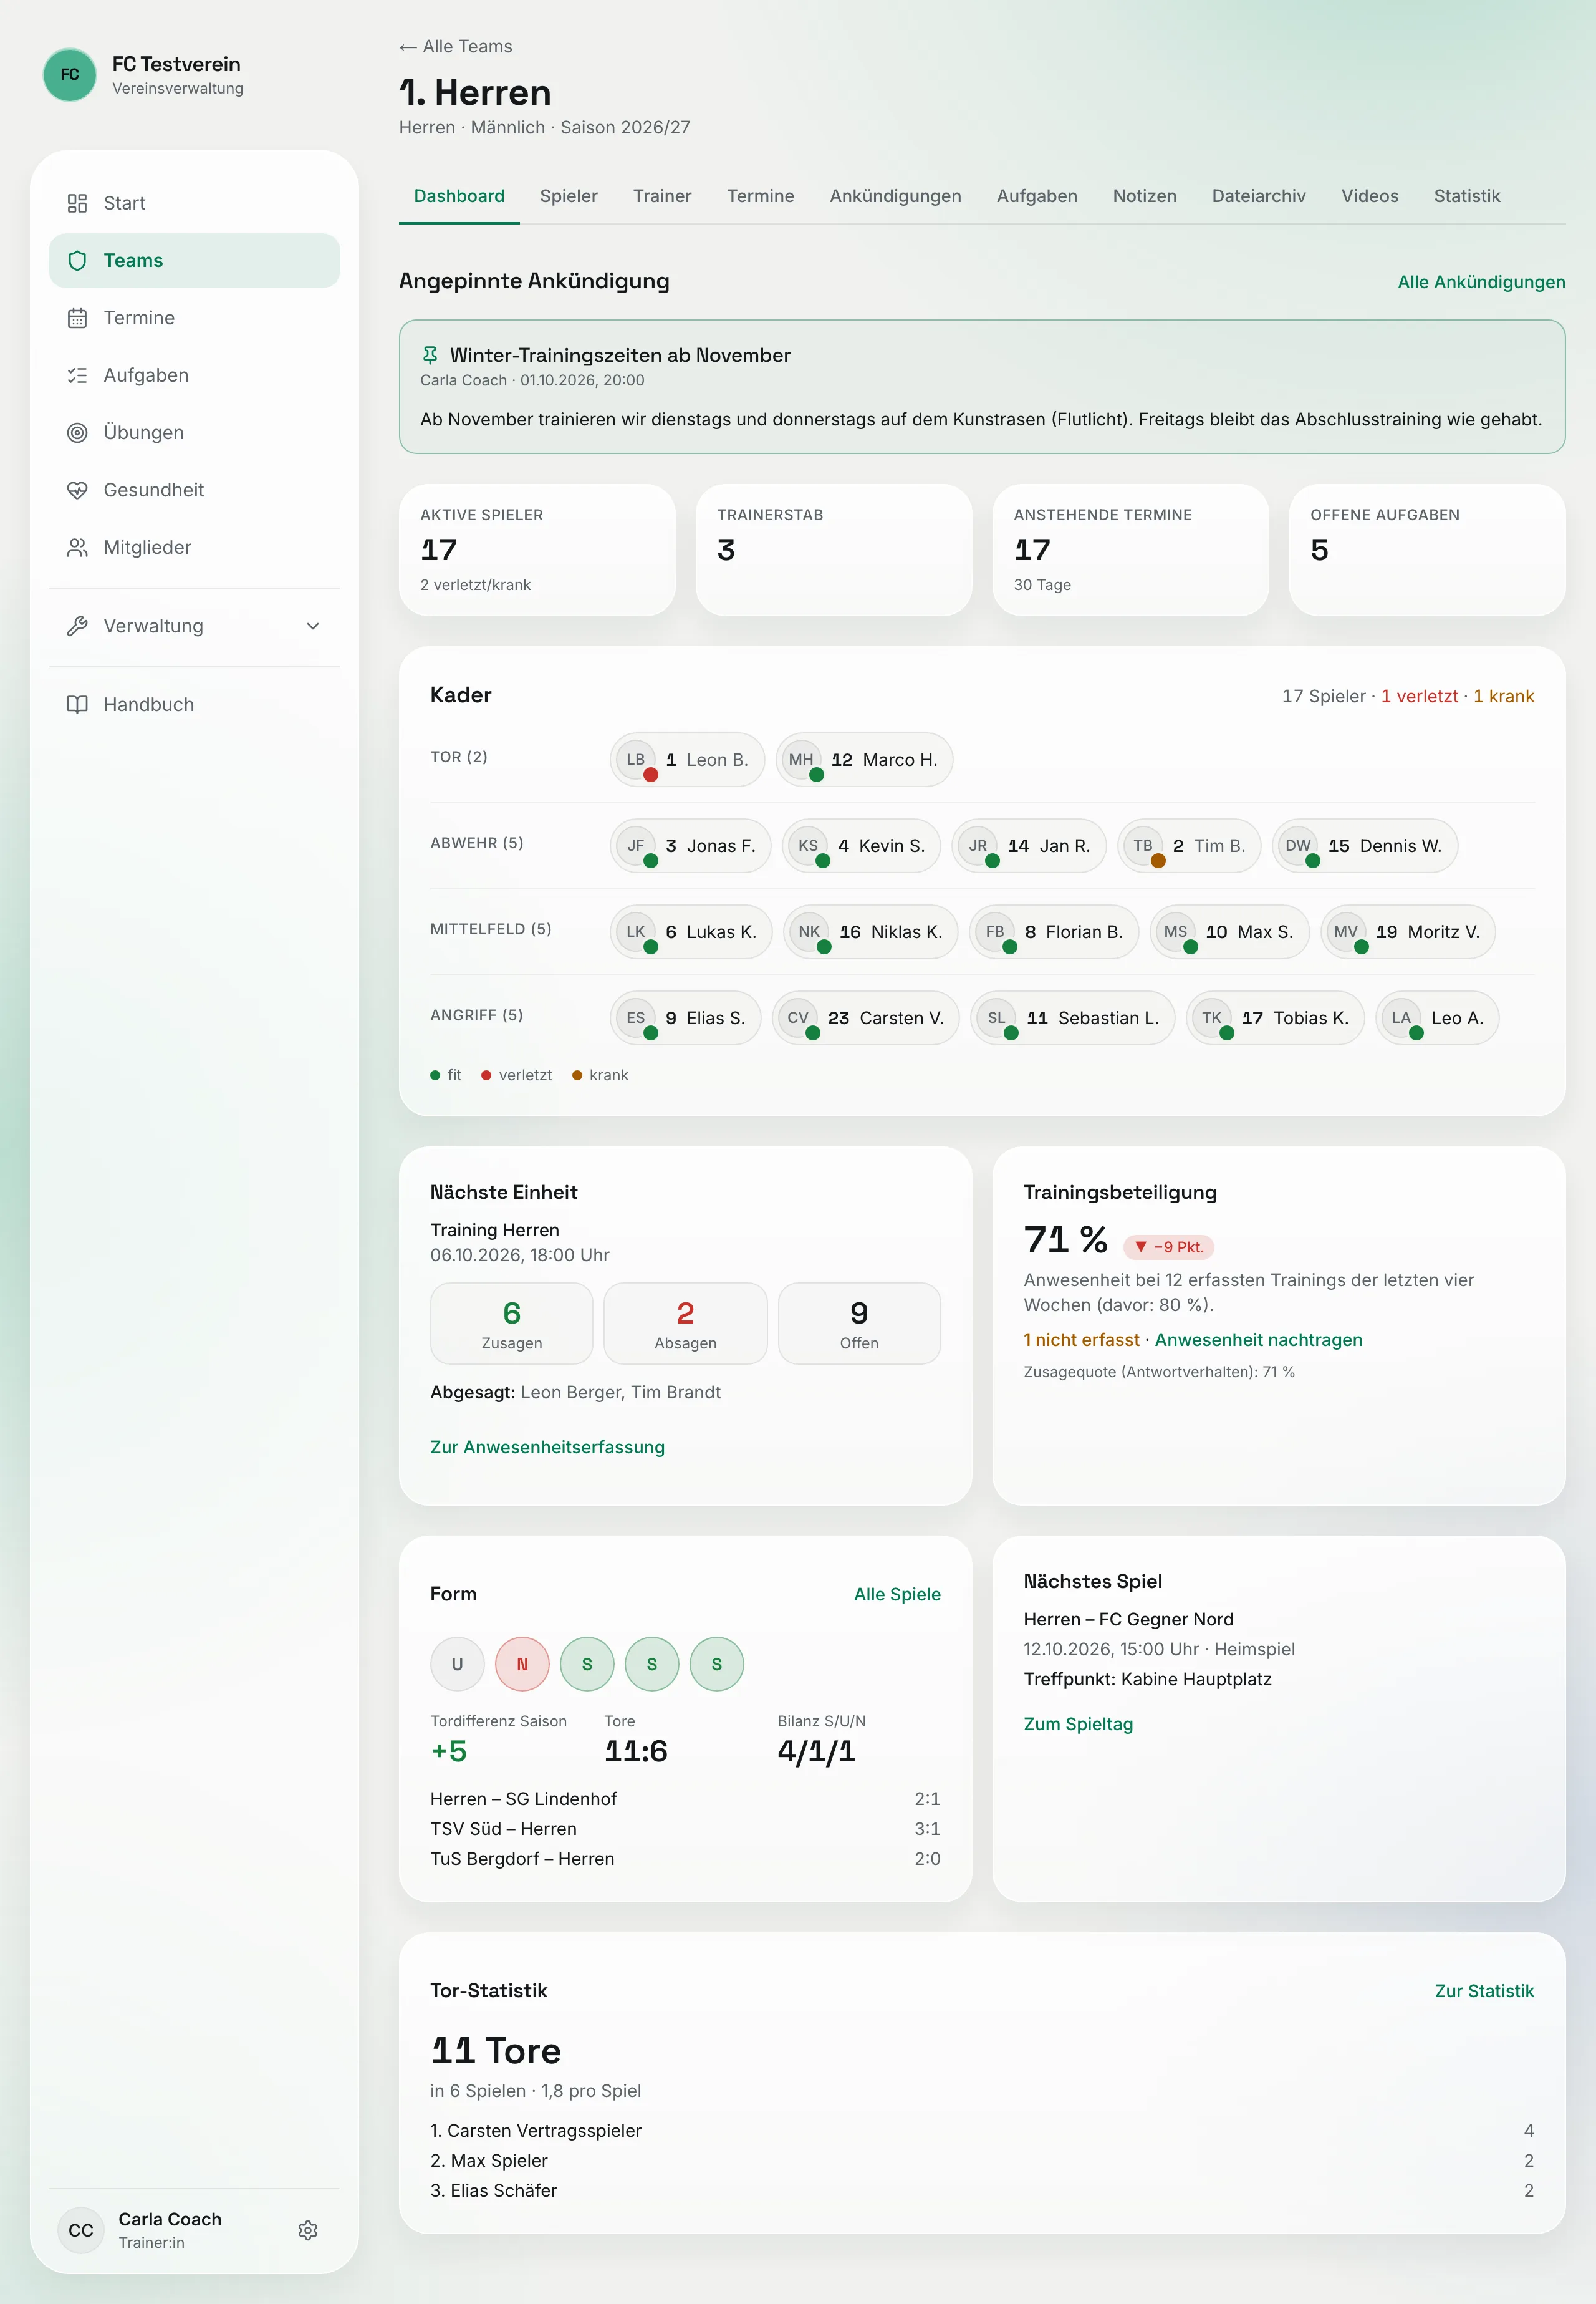This screenshot has height=2304, width=1596.
Task: Click the Herren – SG Lindenhof result row
Action: point(685,1799)
